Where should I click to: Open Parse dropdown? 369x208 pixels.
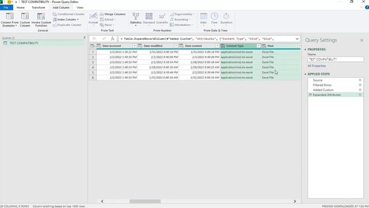(107, 25)
